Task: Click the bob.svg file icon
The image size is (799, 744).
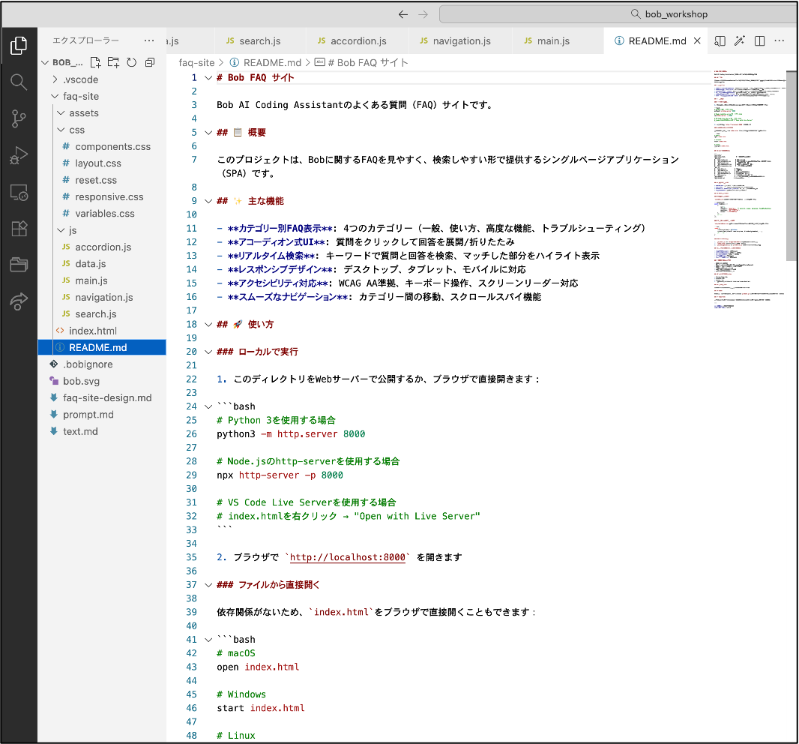Action: pyautogui.click(x=53, y=381)
